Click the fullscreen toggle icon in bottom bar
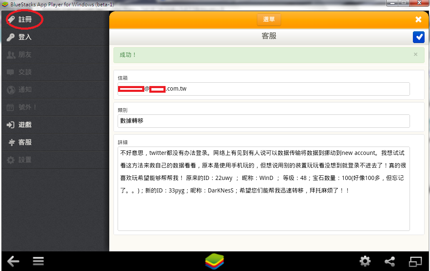430x271 pixels. click(x=415, y=261)
